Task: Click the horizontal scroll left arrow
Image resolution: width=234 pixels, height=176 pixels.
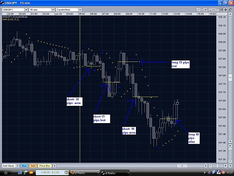Action: pos(54,166)
